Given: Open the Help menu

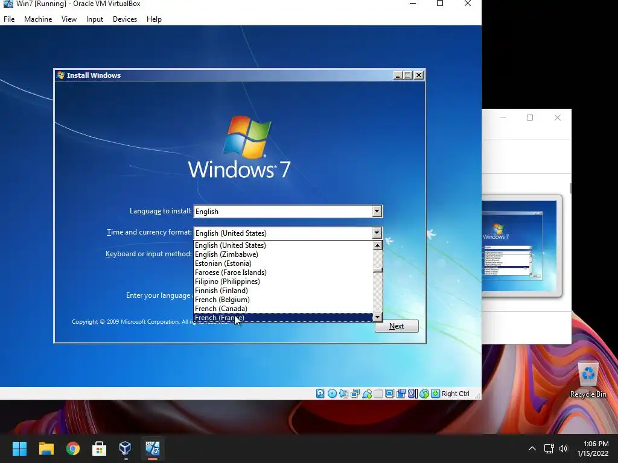Looking at the screenshot, I should (154, 19).
